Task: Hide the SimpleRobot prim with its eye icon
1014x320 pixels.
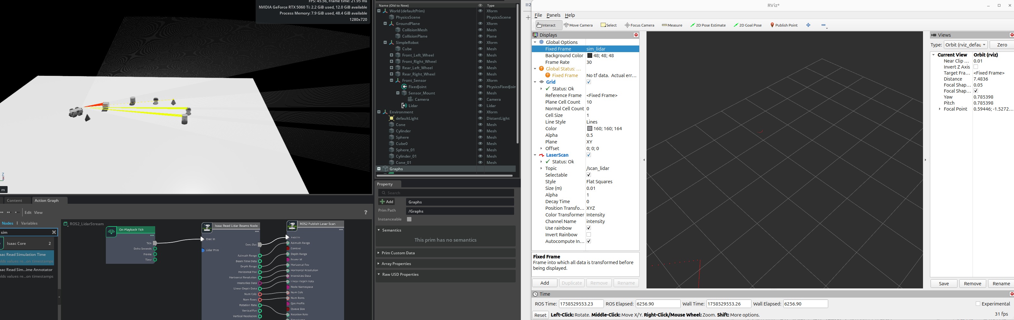Action: coord(480,43)
